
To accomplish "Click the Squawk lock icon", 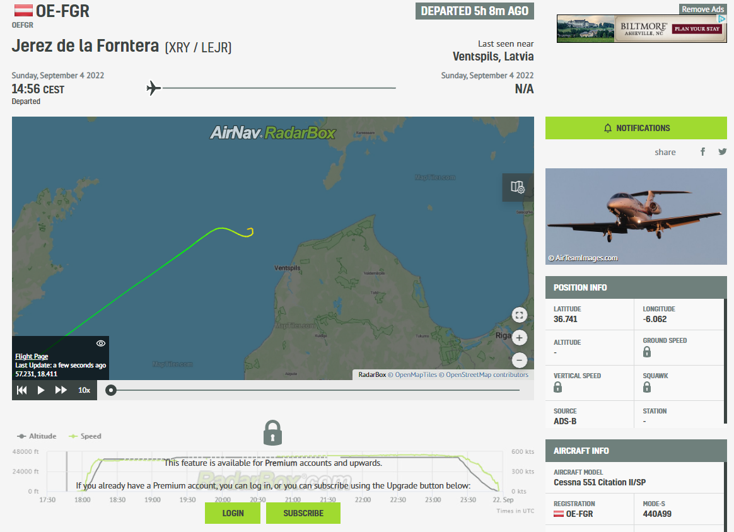I will pyautogui.click(x=647, y=387).
